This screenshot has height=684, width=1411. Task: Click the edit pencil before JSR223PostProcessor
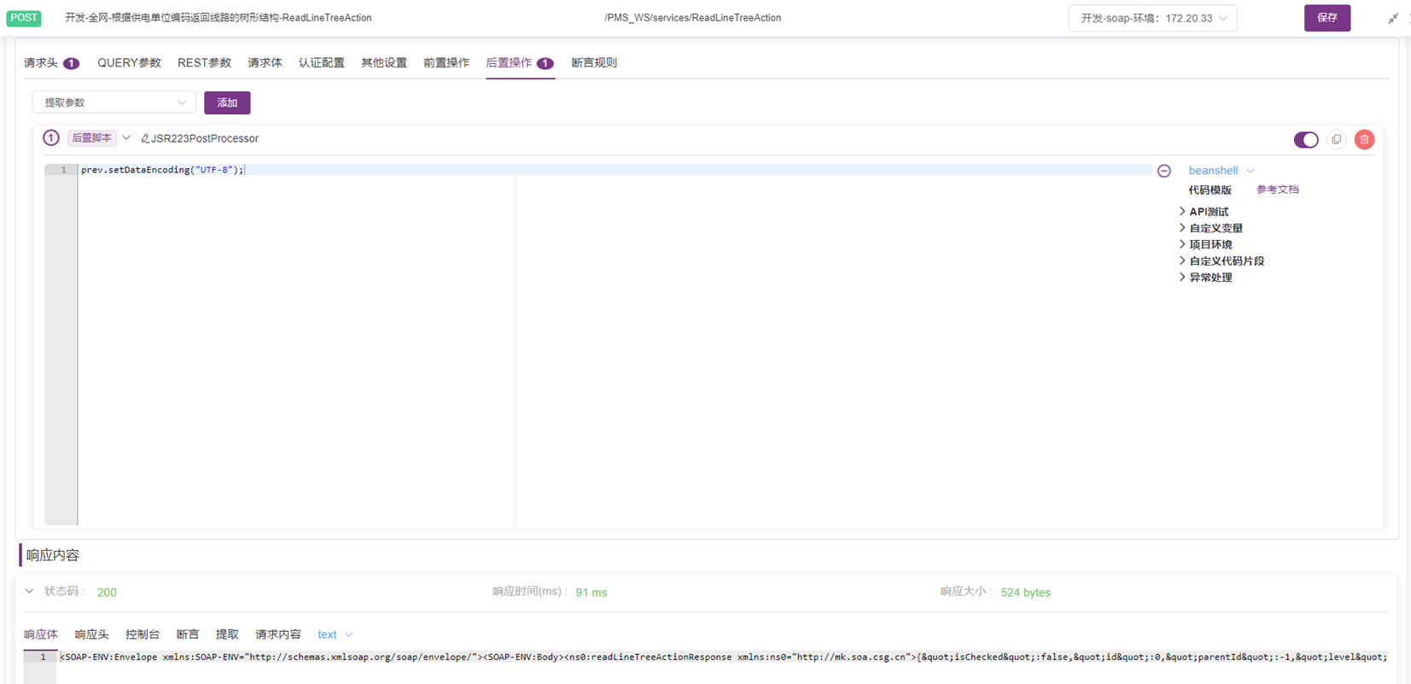point(145,138)
